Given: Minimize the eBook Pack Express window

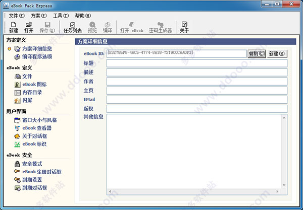Looking at the screenshot, I should pos(267,4).
